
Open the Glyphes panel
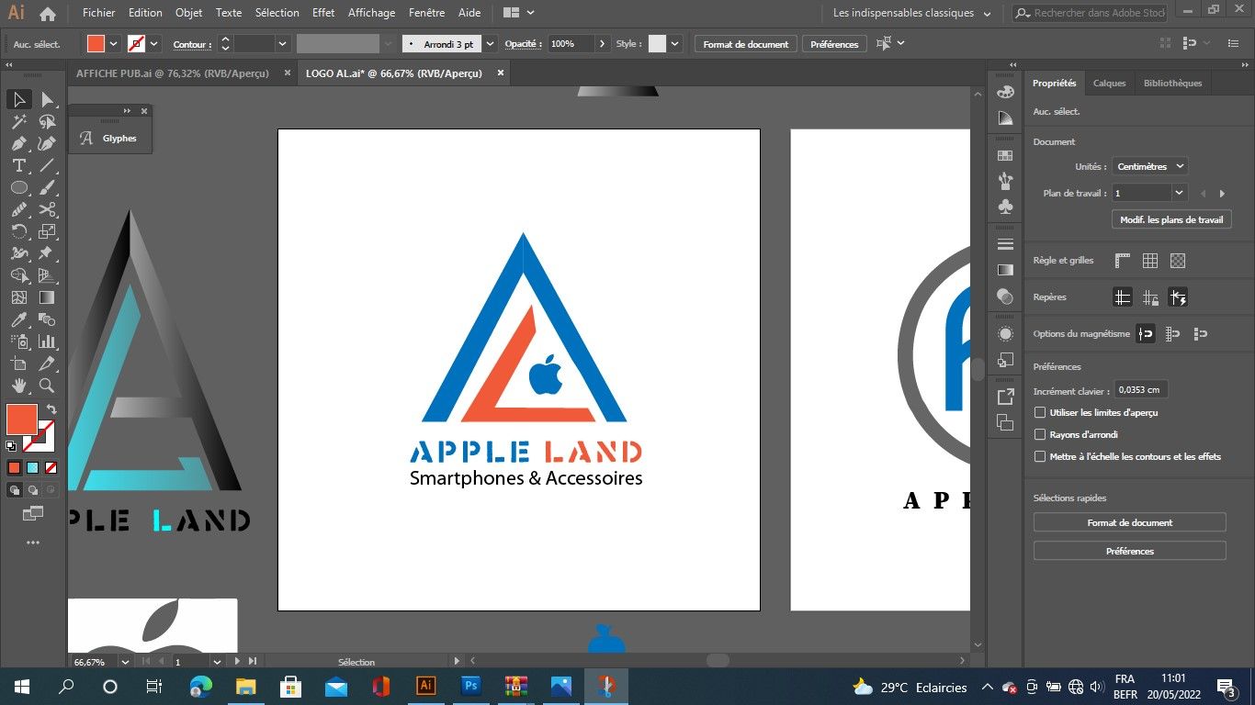(110, 139)
